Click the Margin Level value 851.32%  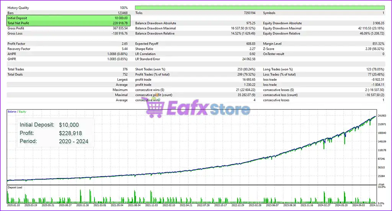pos(379,44)
